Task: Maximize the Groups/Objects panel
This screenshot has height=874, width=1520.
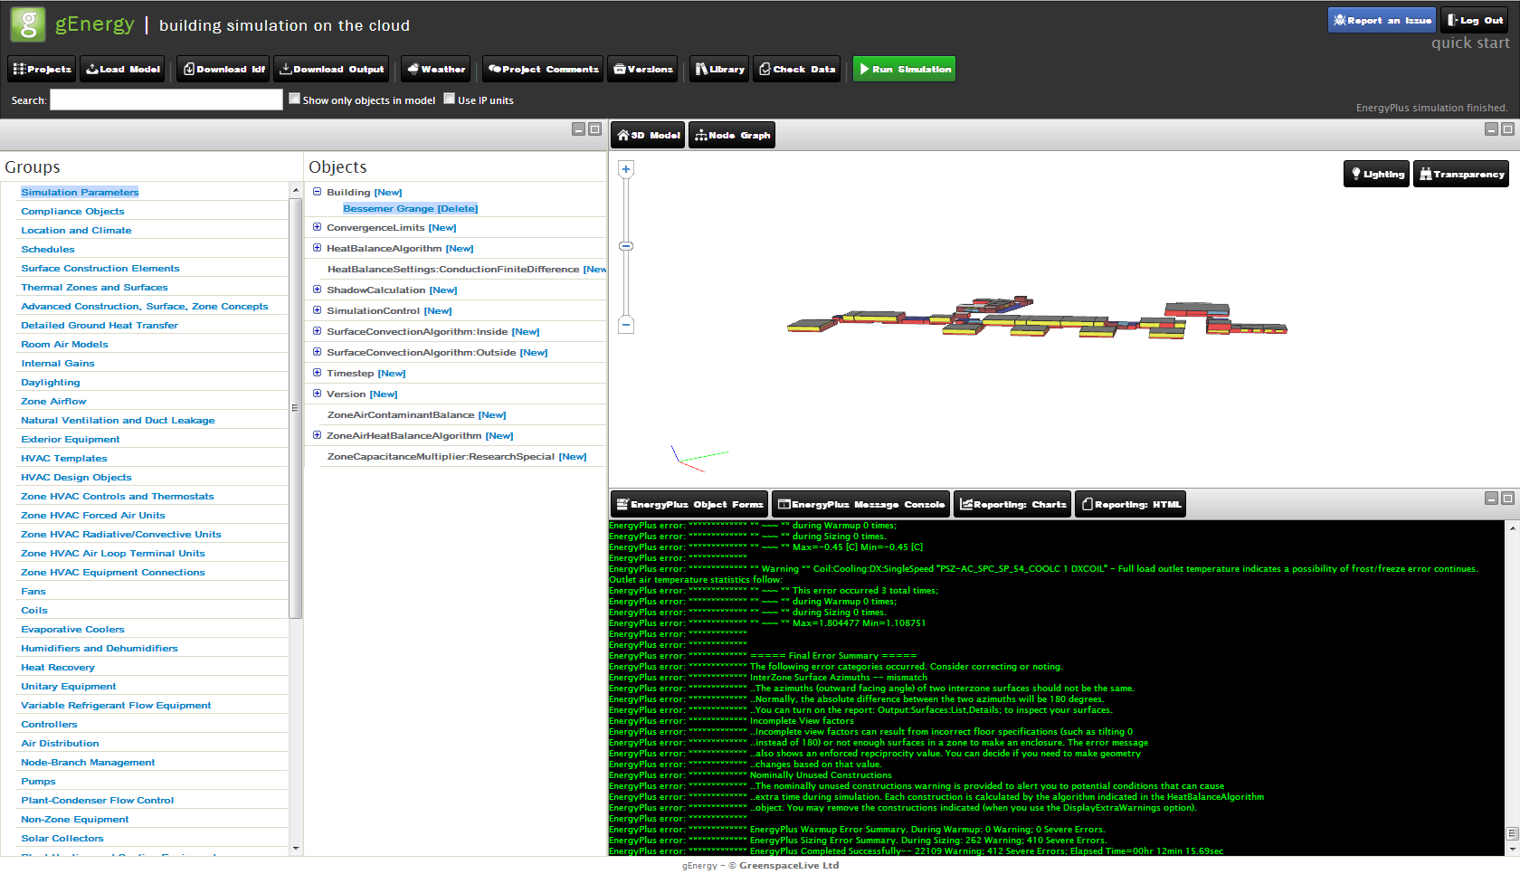Action: pyautogui.click(x=594, y=129)
